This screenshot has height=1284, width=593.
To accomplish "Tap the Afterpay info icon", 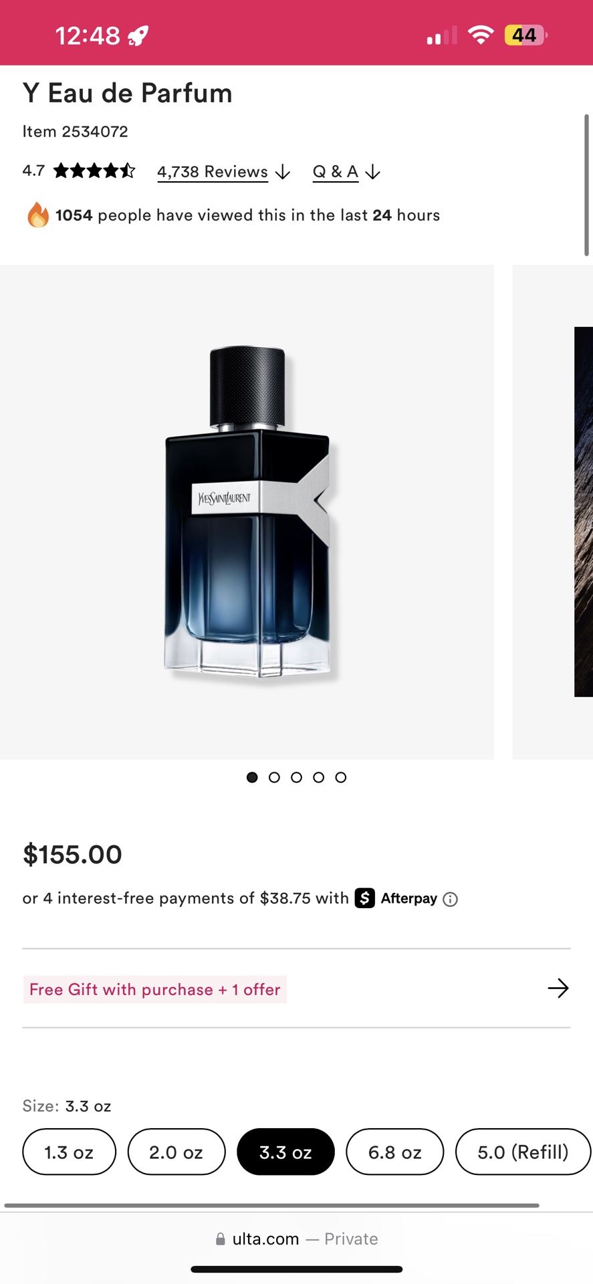I will [451, 899].
